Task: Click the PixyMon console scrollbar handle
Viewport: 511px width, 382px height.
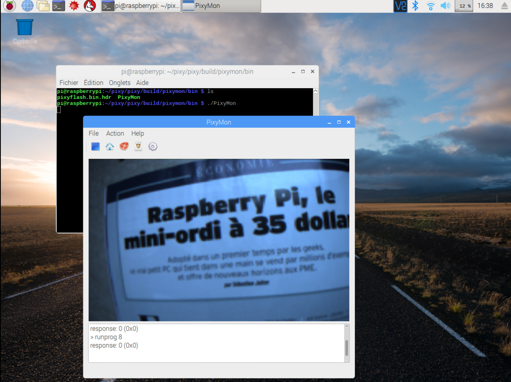Action: [x=346, y=348]
